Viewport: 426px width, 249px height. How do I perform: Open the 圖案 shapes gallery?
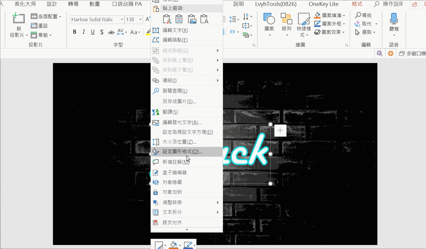(x=269, y=25)
